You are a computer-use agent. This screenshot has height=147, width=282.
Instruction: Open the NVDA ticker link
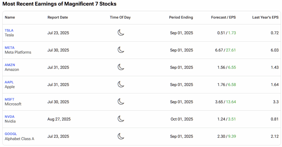10,117
